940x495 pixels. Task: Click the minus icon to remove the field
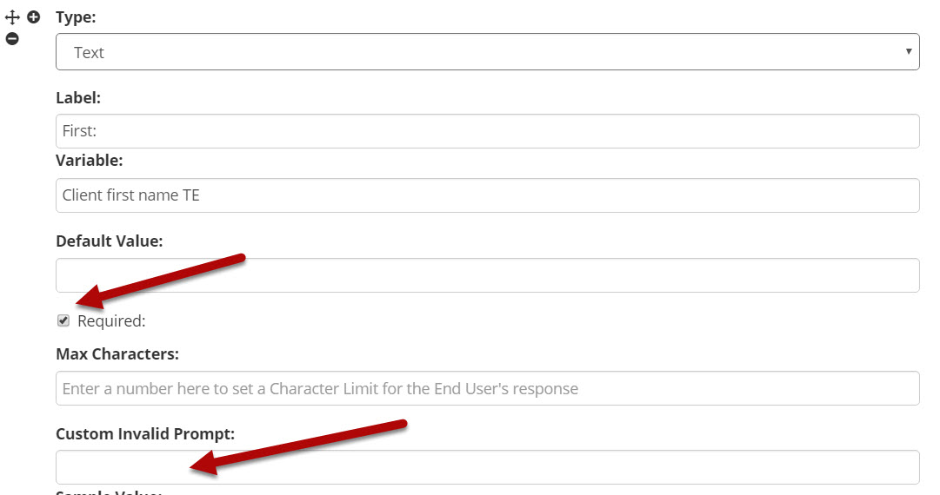point(12,38)
